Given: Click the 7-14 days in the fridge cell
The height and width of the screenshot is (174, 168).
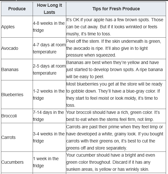Looking at the screenshot, I should [49, 116].
